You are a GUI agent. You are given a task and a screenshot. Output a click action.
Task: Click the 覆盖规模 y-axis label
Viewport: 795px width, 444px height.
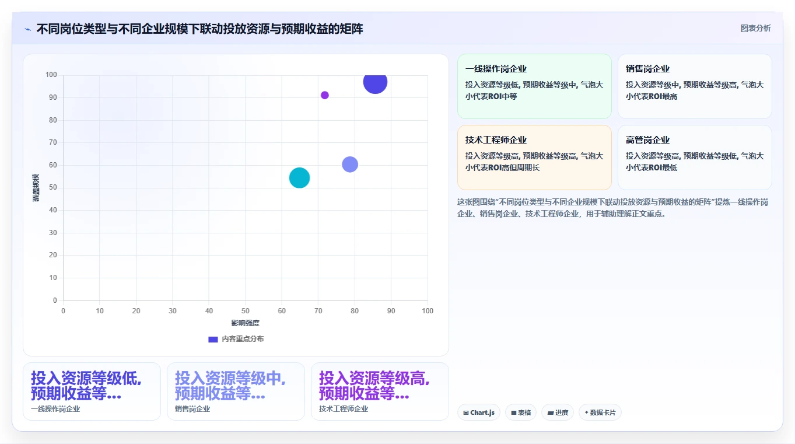(36, 188)
